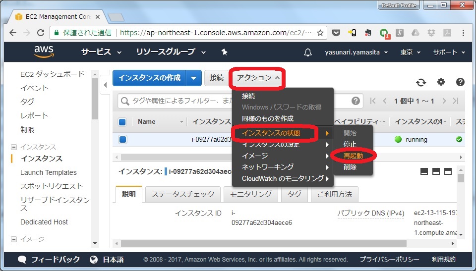Open the インスタンスの設定 submenu
The height and width of the screenshot is (271, 476).
tap(283, 145)
